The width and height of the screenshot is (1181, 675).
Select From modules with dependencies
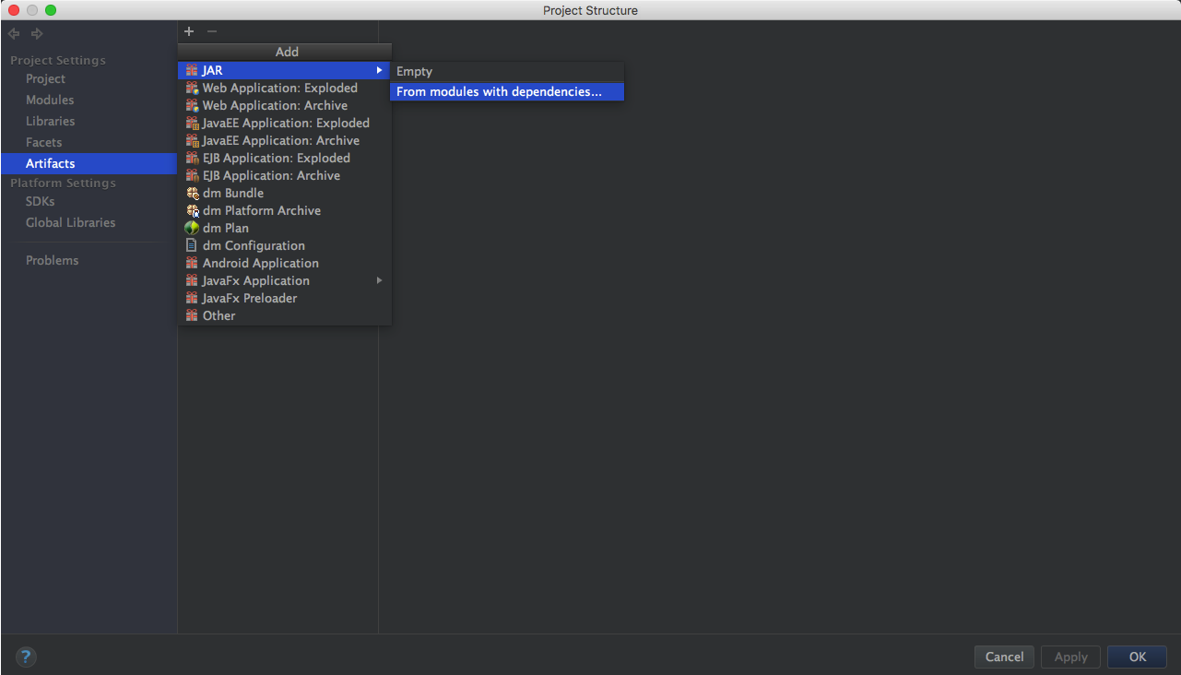point(499,91)
